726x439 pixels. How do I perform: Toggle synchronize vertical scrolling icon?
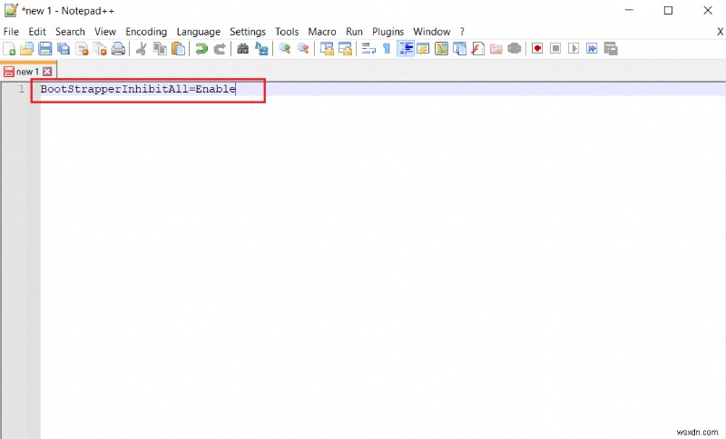(x=327, y=49)
